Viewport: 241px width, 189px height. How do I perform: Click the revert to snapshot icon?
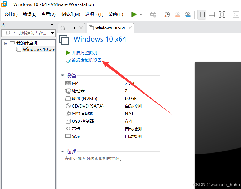click(178, 15)
